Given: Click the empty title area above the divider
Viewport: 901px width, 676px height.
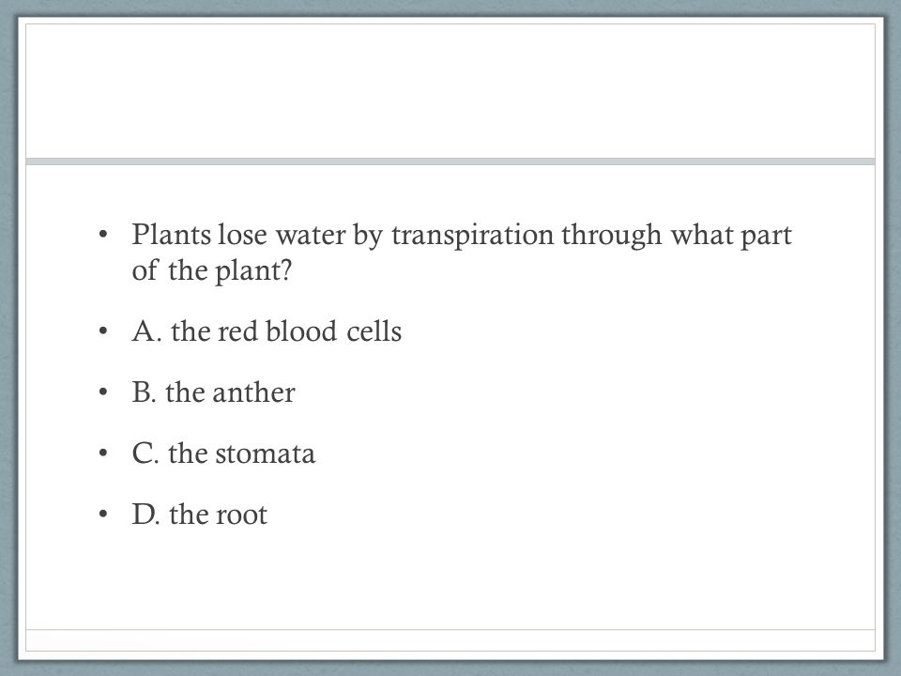Looking at the screenshot, I should click(x=450, y=91).
